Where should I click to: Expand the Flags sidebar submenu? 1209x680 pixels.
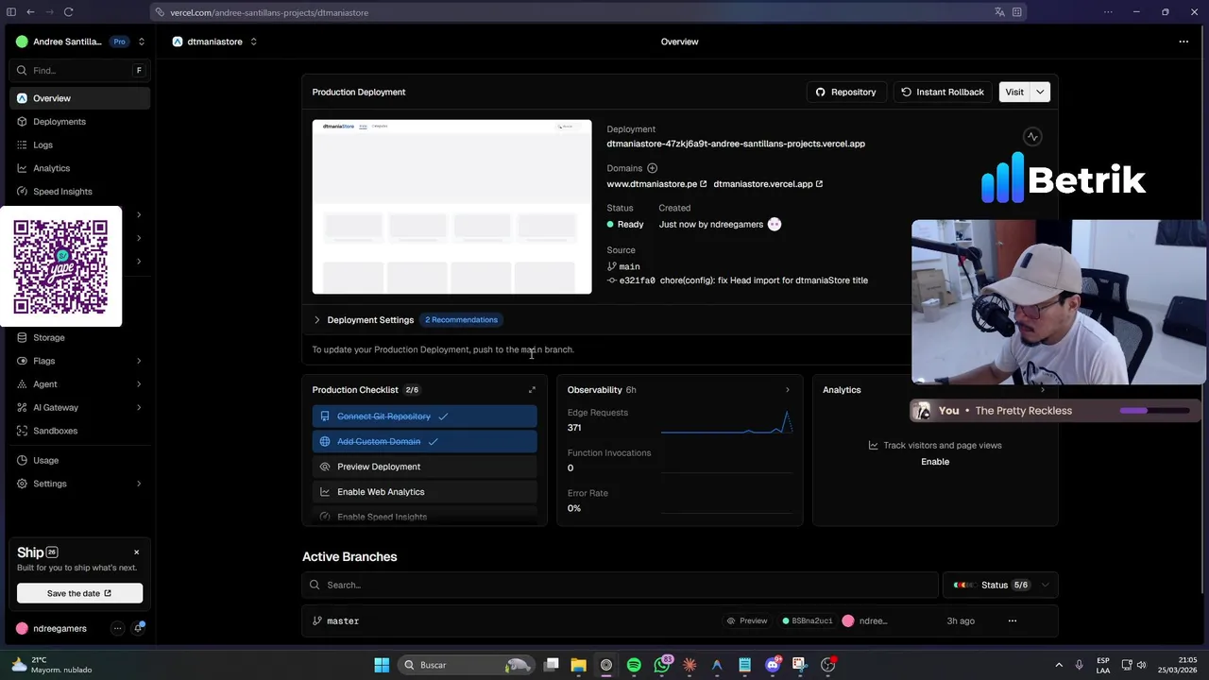tap(139, 361)
